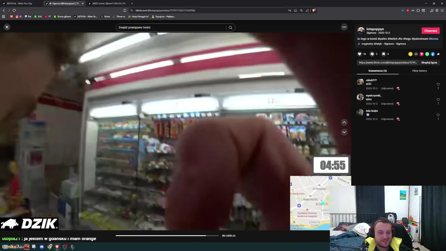446x251 pixels.
Task: Open Discord from the taskbar
Action: [42, 247]
